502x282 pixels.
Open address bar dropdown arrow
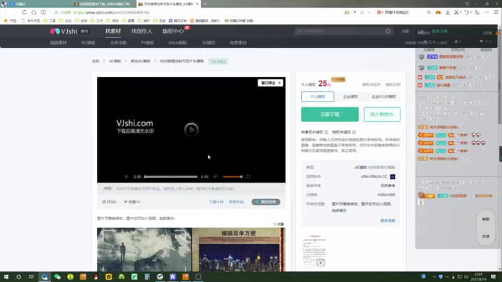point(370,13)
